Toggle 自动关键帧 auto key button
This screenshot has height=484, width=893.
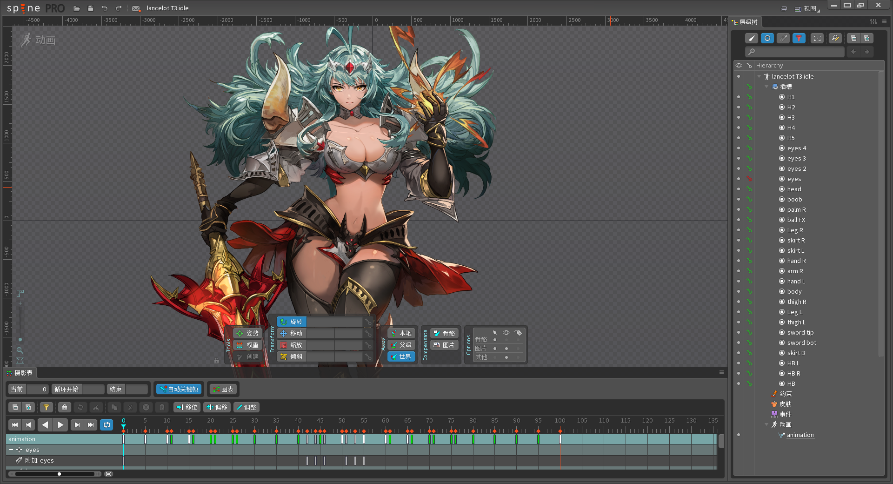pos(179,389)
